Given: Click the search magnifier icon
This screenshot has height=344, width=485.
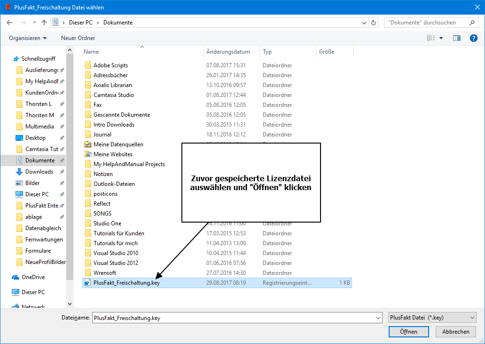Looking at the screenshot, I should (472, 23).
